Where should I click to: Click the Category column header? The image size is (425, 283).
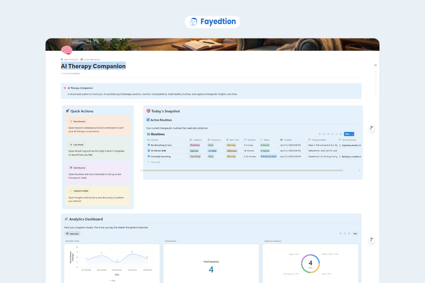point(196,140)
